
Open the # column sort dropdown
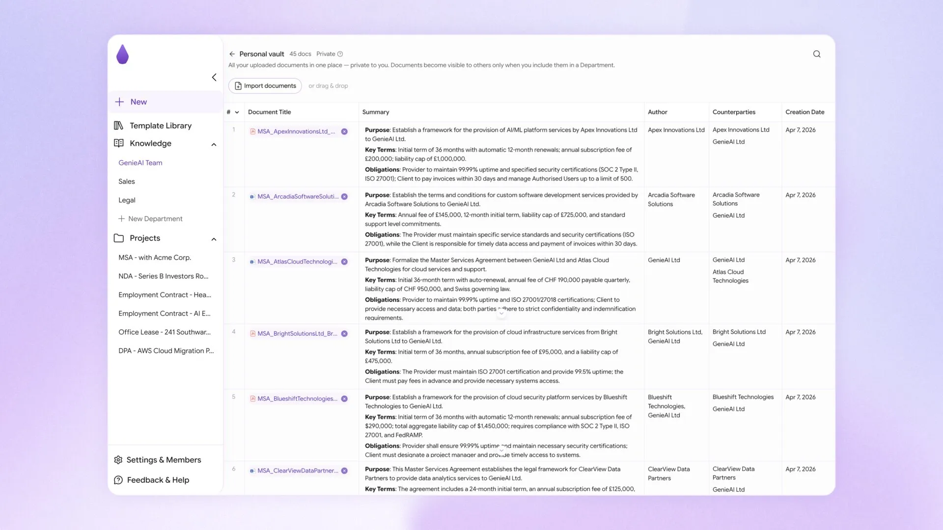click(237, 112)
